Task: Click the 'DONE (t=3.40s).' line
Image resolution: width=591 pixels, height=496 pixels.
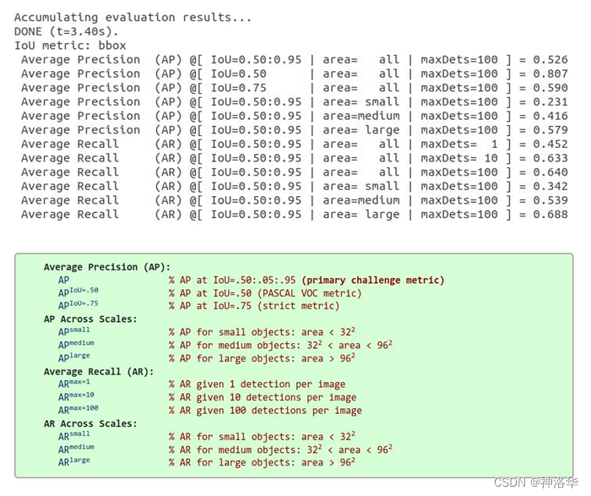Action: pos(67,31)
